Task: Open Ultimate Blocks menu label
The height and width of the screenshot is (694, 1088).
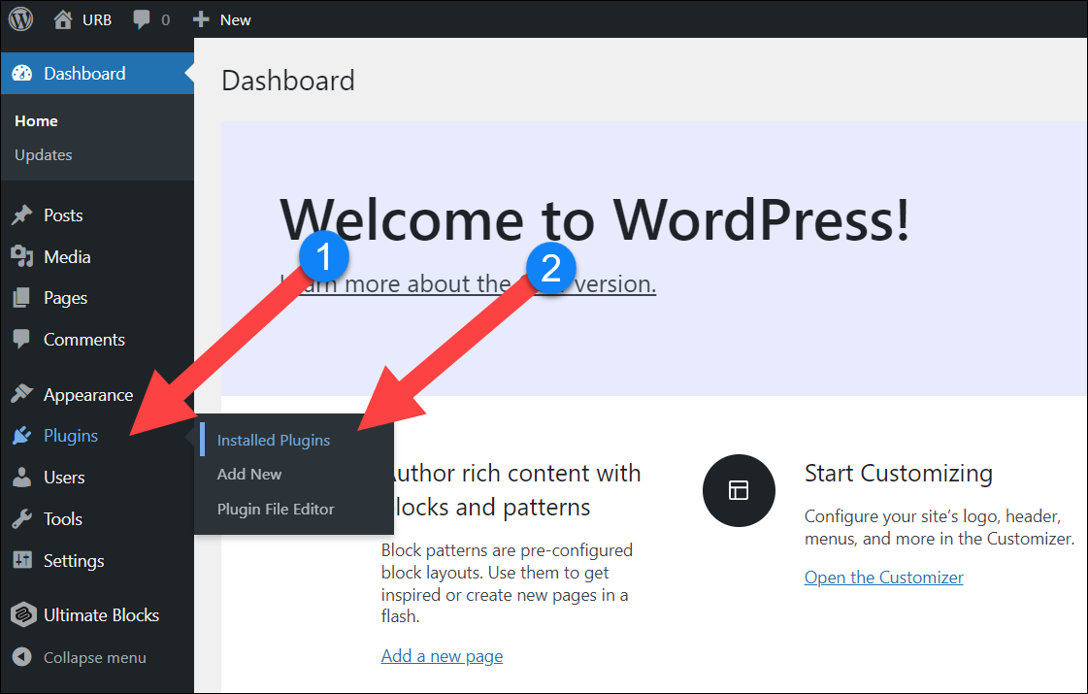Action: coord(101,614)
